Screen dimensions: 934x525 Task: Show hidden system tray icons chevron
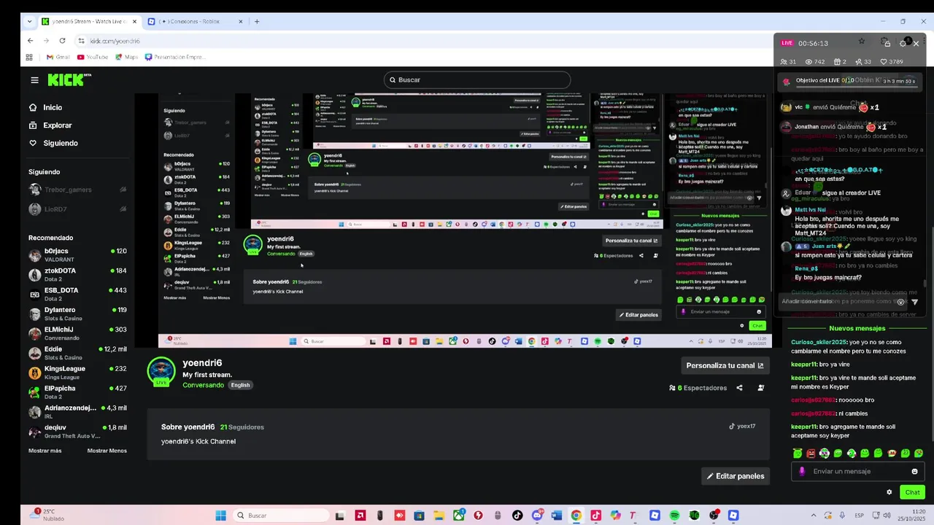pos(814,516)
